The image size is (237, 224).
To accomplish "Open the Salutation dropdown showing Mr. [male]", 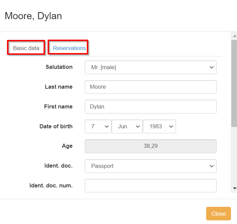I will [x=151, y=67].
